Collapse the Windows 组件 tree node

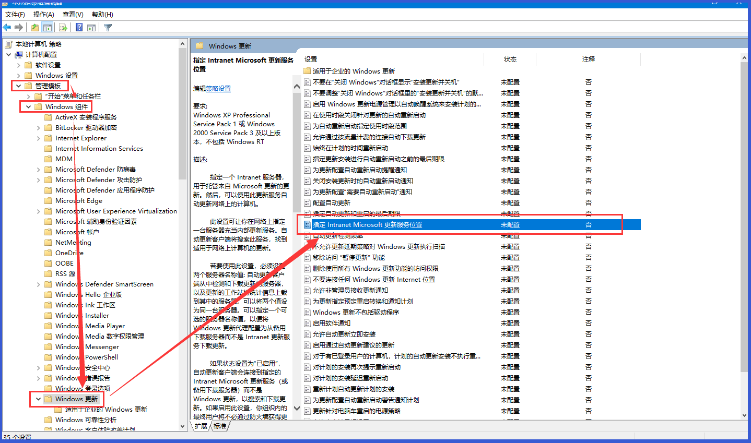pyautogui.click(x=29, y=106)
